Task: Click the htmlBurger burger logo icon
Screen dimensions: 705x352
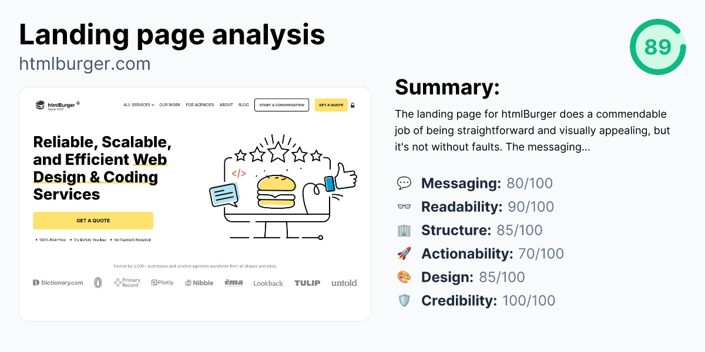Action: [39, 105]
